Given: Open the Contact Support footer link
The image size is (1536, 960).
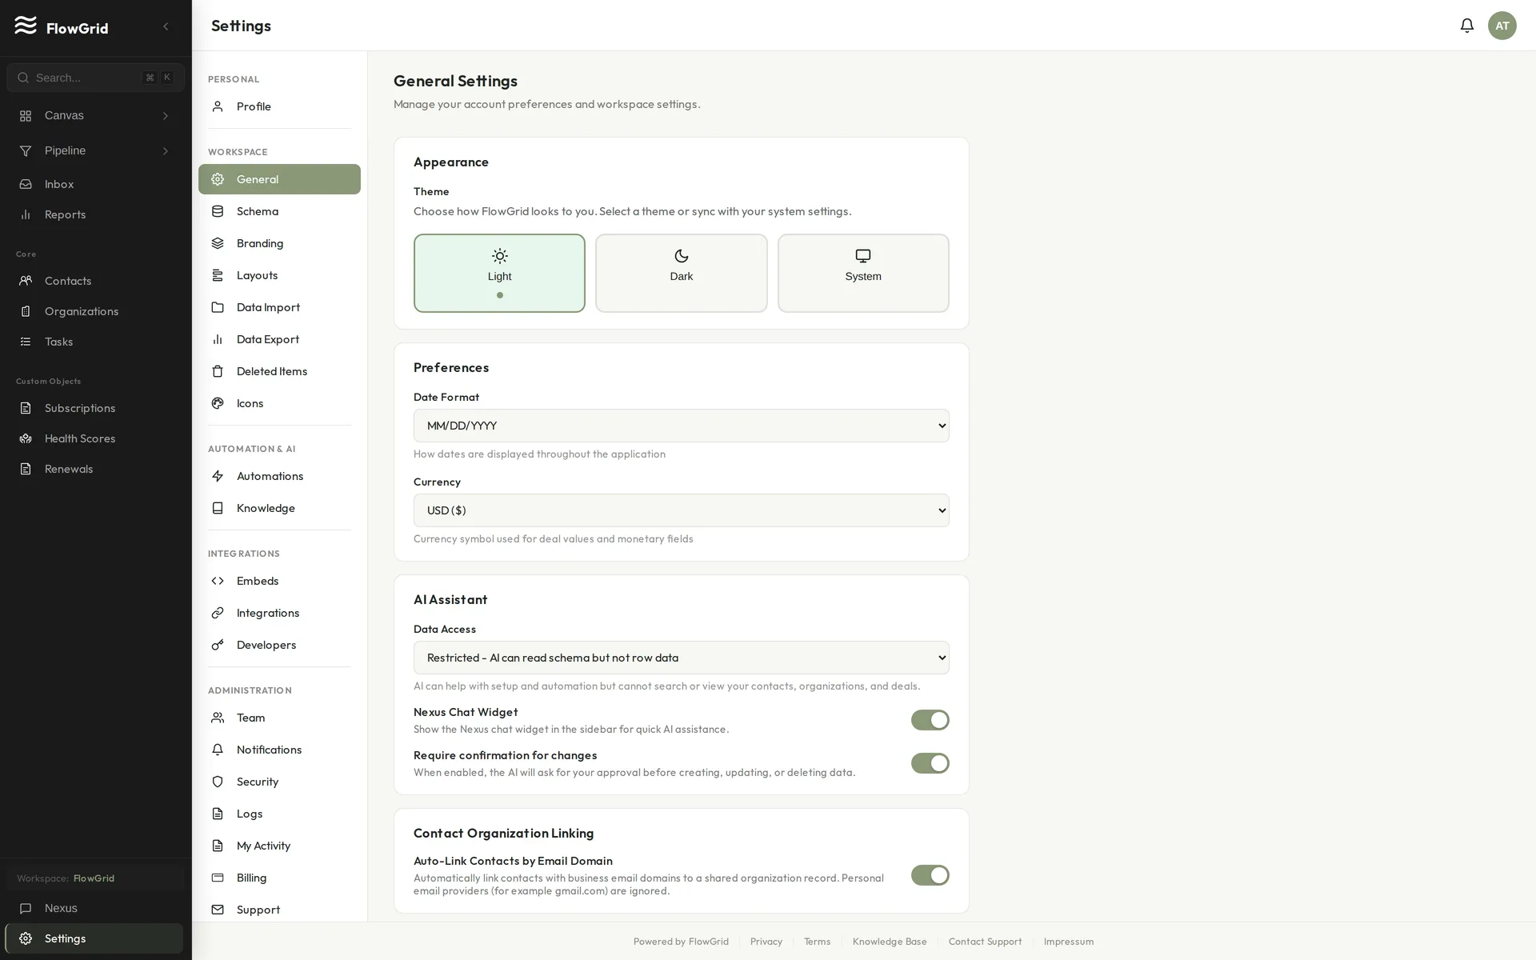Looking at the screenshot, I should coord(985,942).
